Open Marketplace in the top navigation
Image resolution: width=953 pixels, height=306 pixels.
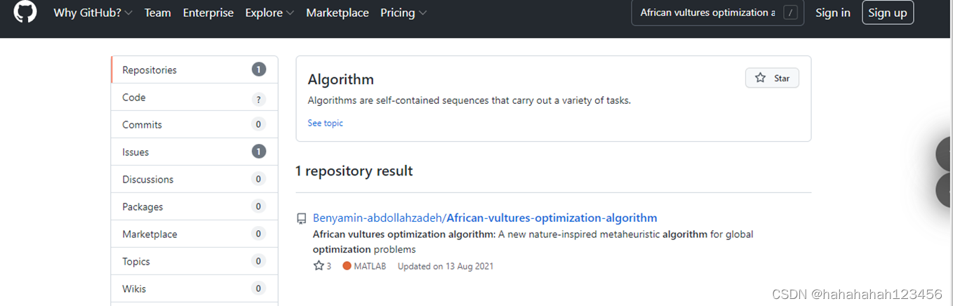338,13
